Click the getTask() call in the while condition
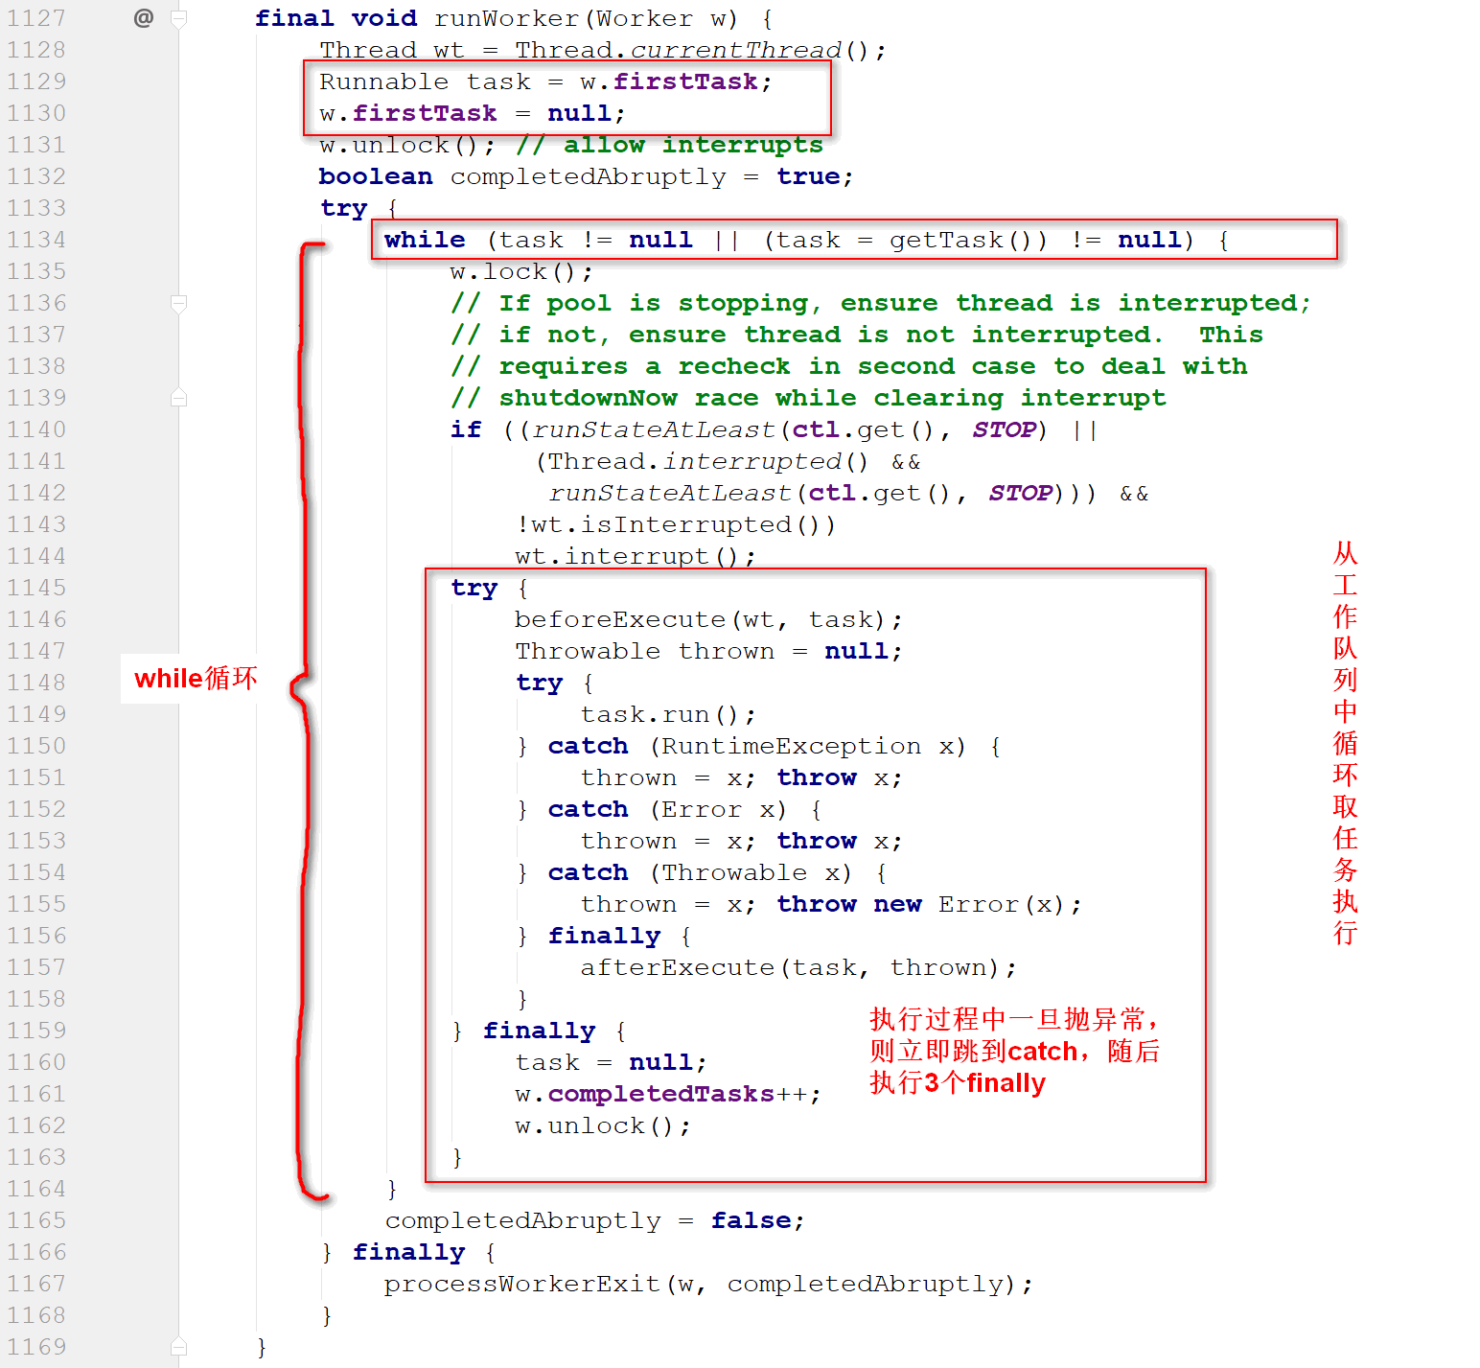The width and height of the screenshot is (1480, 1368). coord(960,240)
